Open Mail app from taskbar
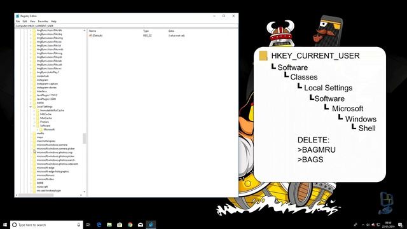 (x=141, y=225)
